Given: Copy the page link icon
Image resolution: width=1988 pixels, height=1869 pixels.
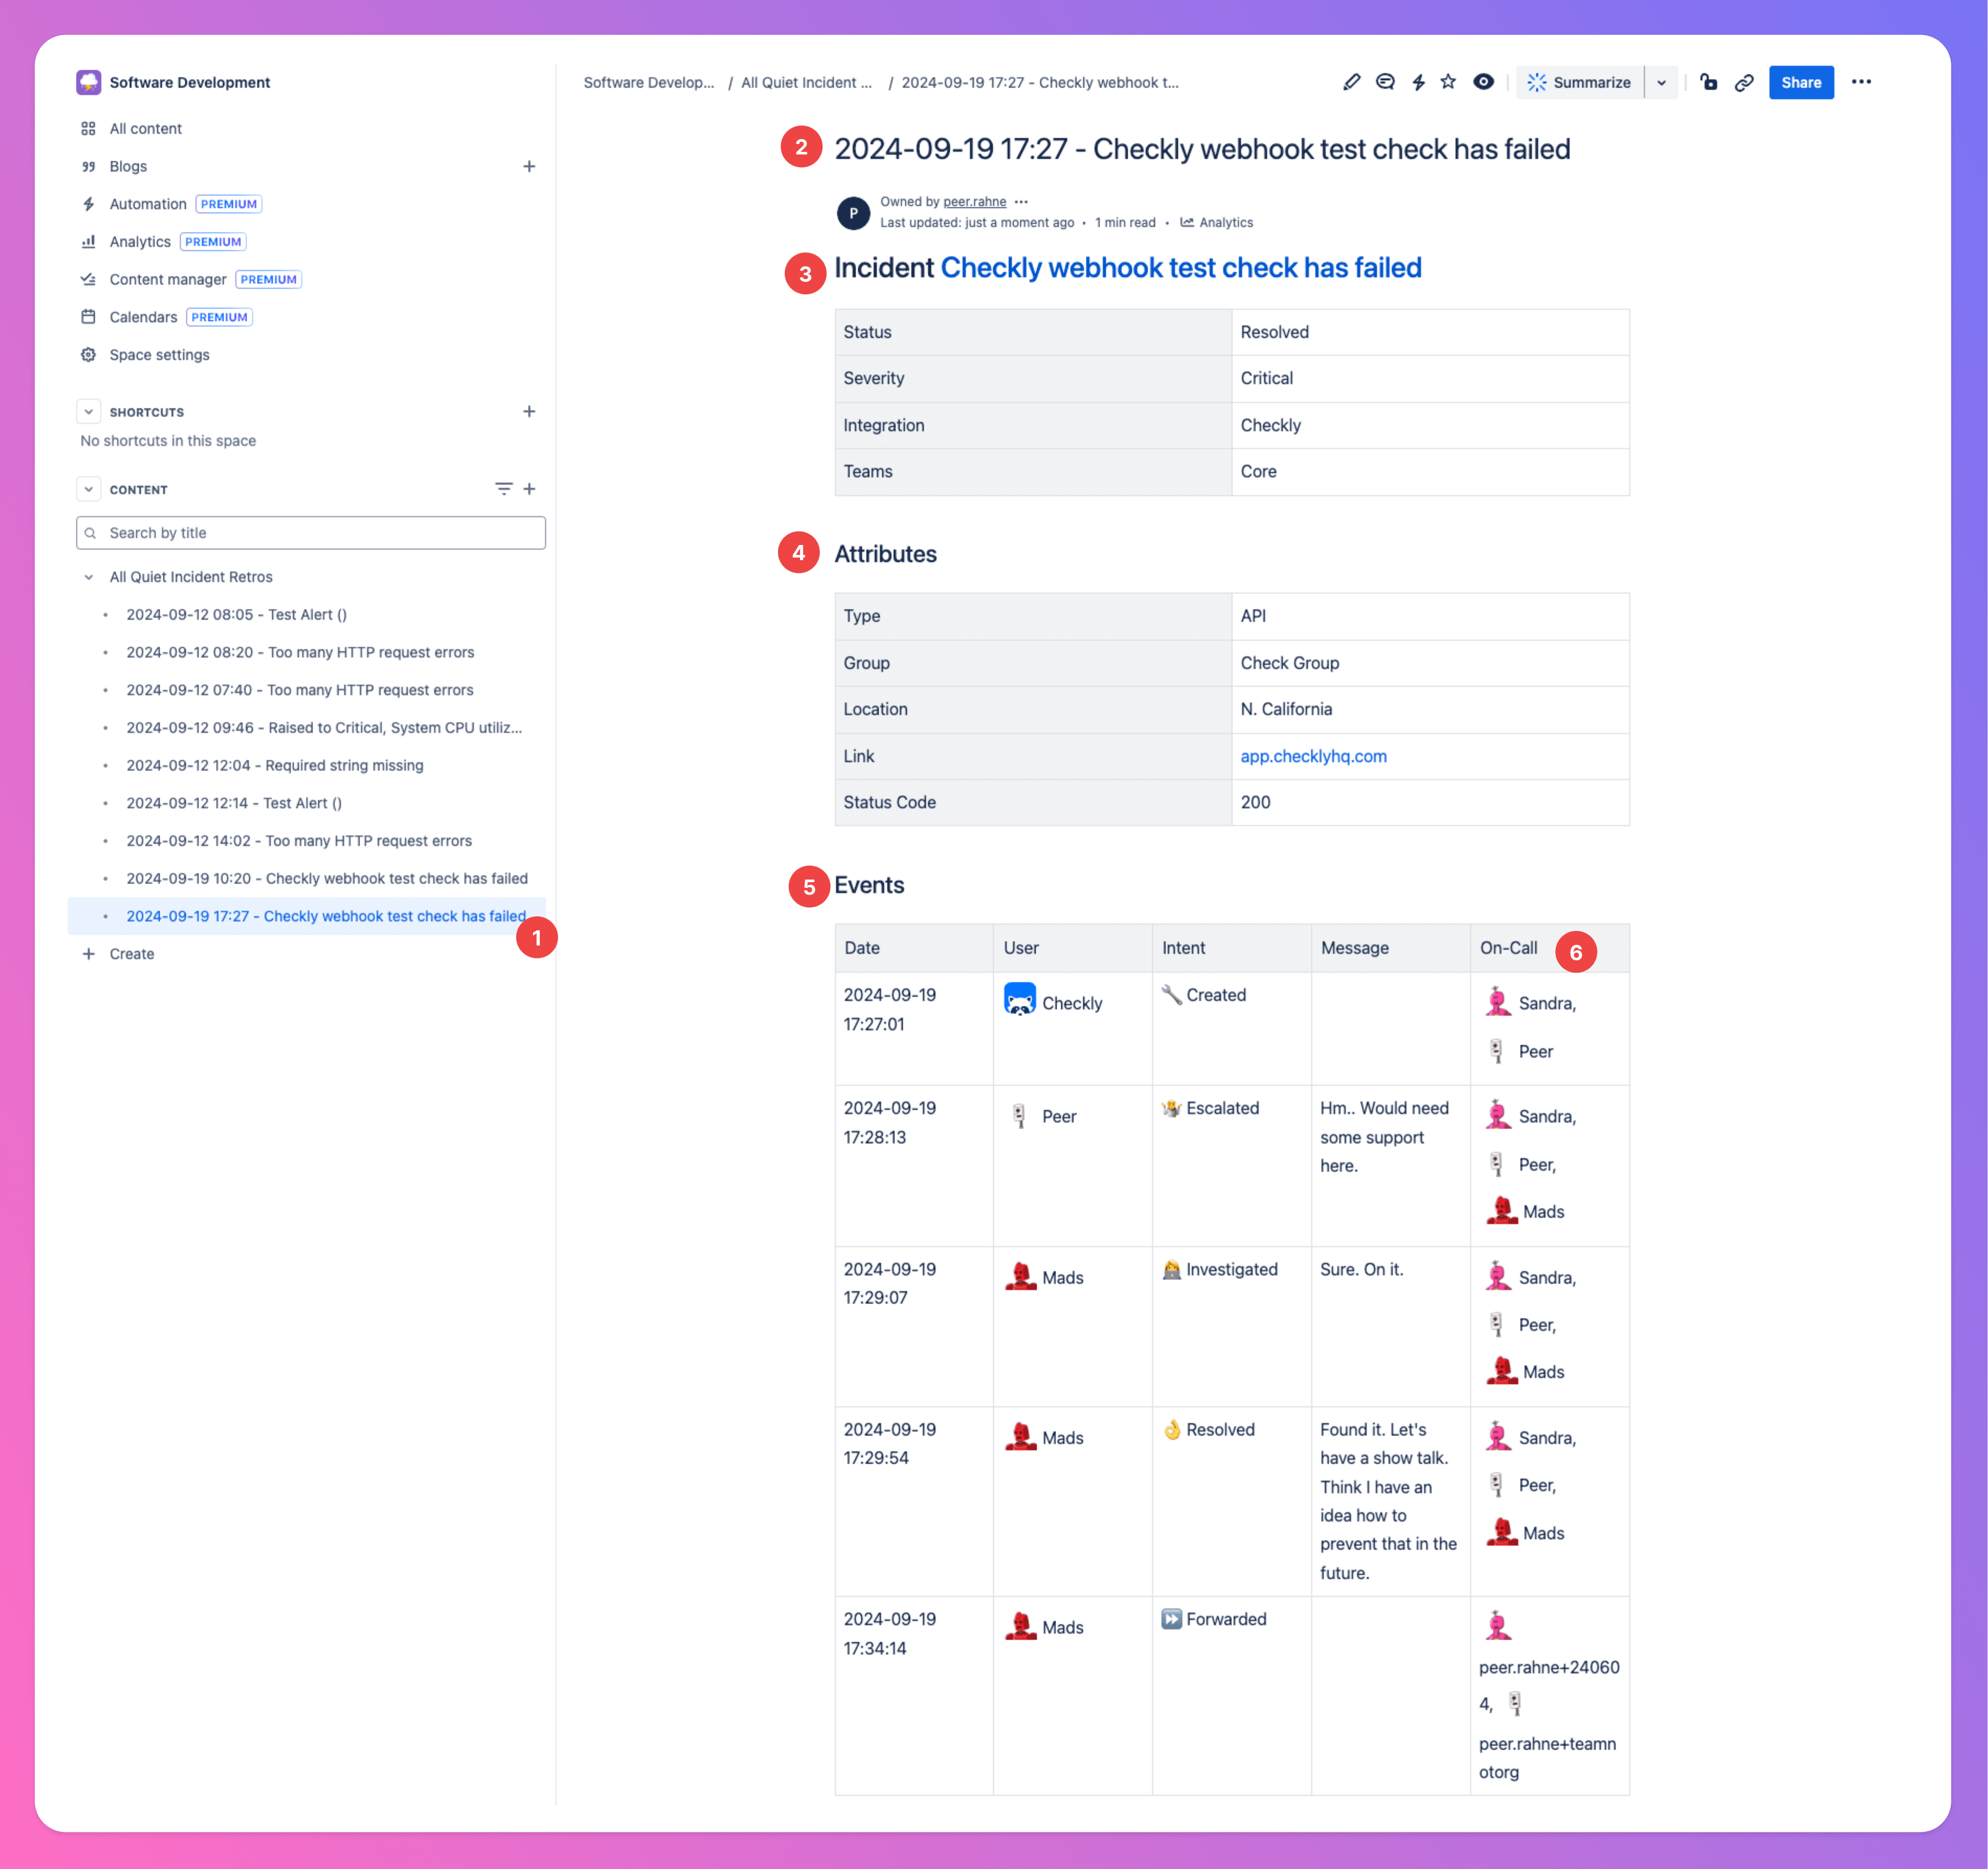Looking at the screenshot, I should tap(1744, 82).
